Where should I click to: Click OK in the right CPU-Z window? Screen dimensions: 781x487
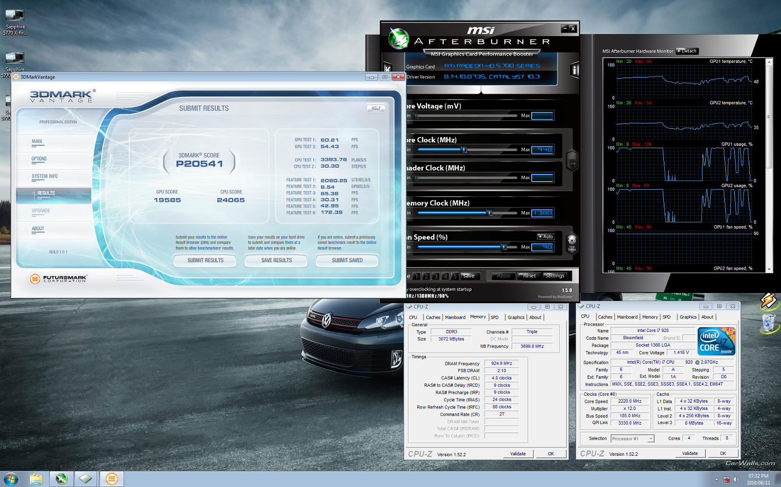click(x=723, y=453)
